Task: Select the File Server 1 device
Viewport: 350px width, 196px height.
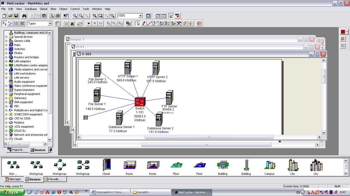Action: 97,95
